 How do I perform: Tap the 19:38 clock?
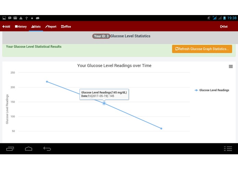click(232, 18)
